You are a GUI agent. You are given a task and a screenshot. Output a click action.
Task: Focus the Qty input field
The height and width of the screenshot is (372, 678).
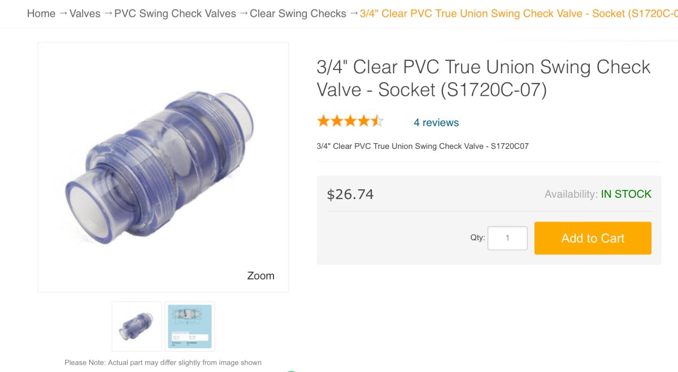coord(507,238)
